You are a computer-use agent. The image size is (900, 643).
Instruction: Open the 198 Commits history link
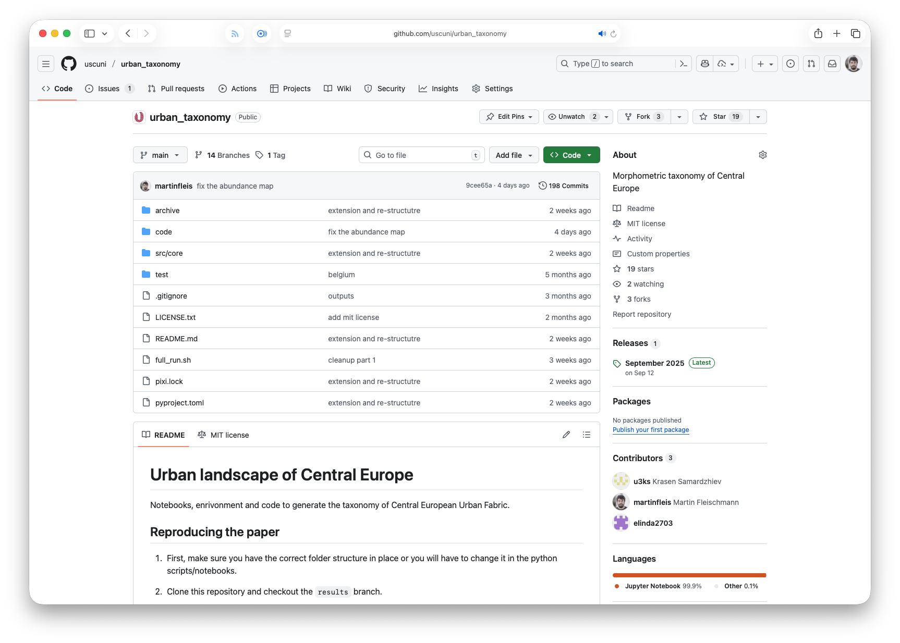[x=563, y=186]
